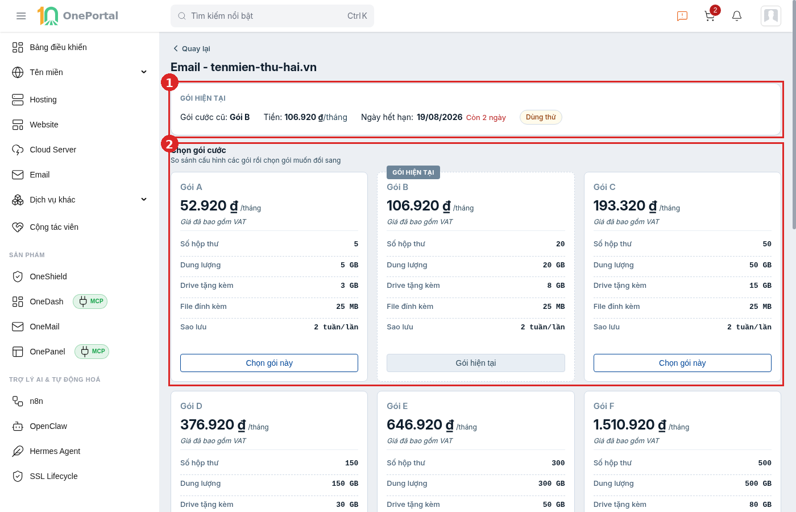Choose Gói C with Chọn gói này
Viewport: 796px width, 512px height.
pyautogui.click(x=682, y=363)
